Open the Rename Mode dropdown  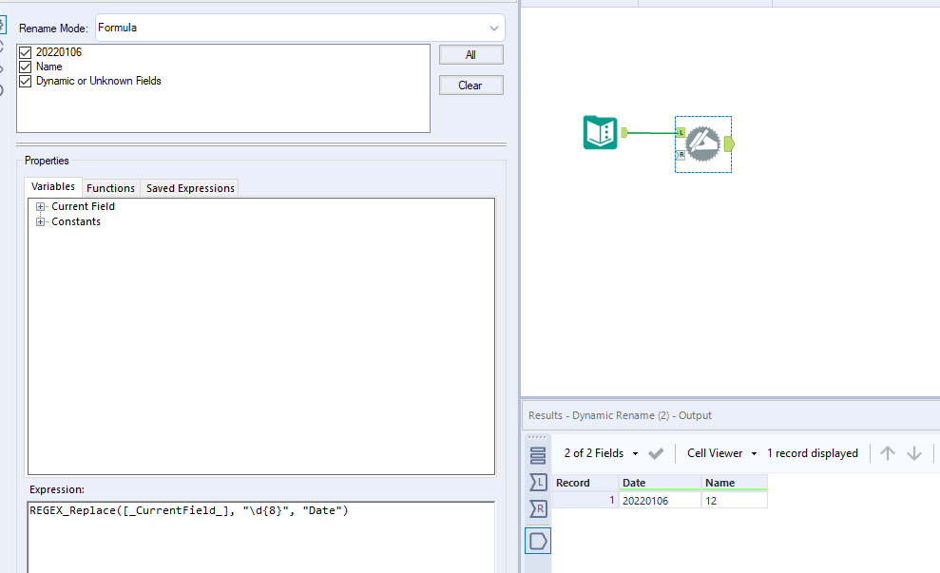pos(493,28)
